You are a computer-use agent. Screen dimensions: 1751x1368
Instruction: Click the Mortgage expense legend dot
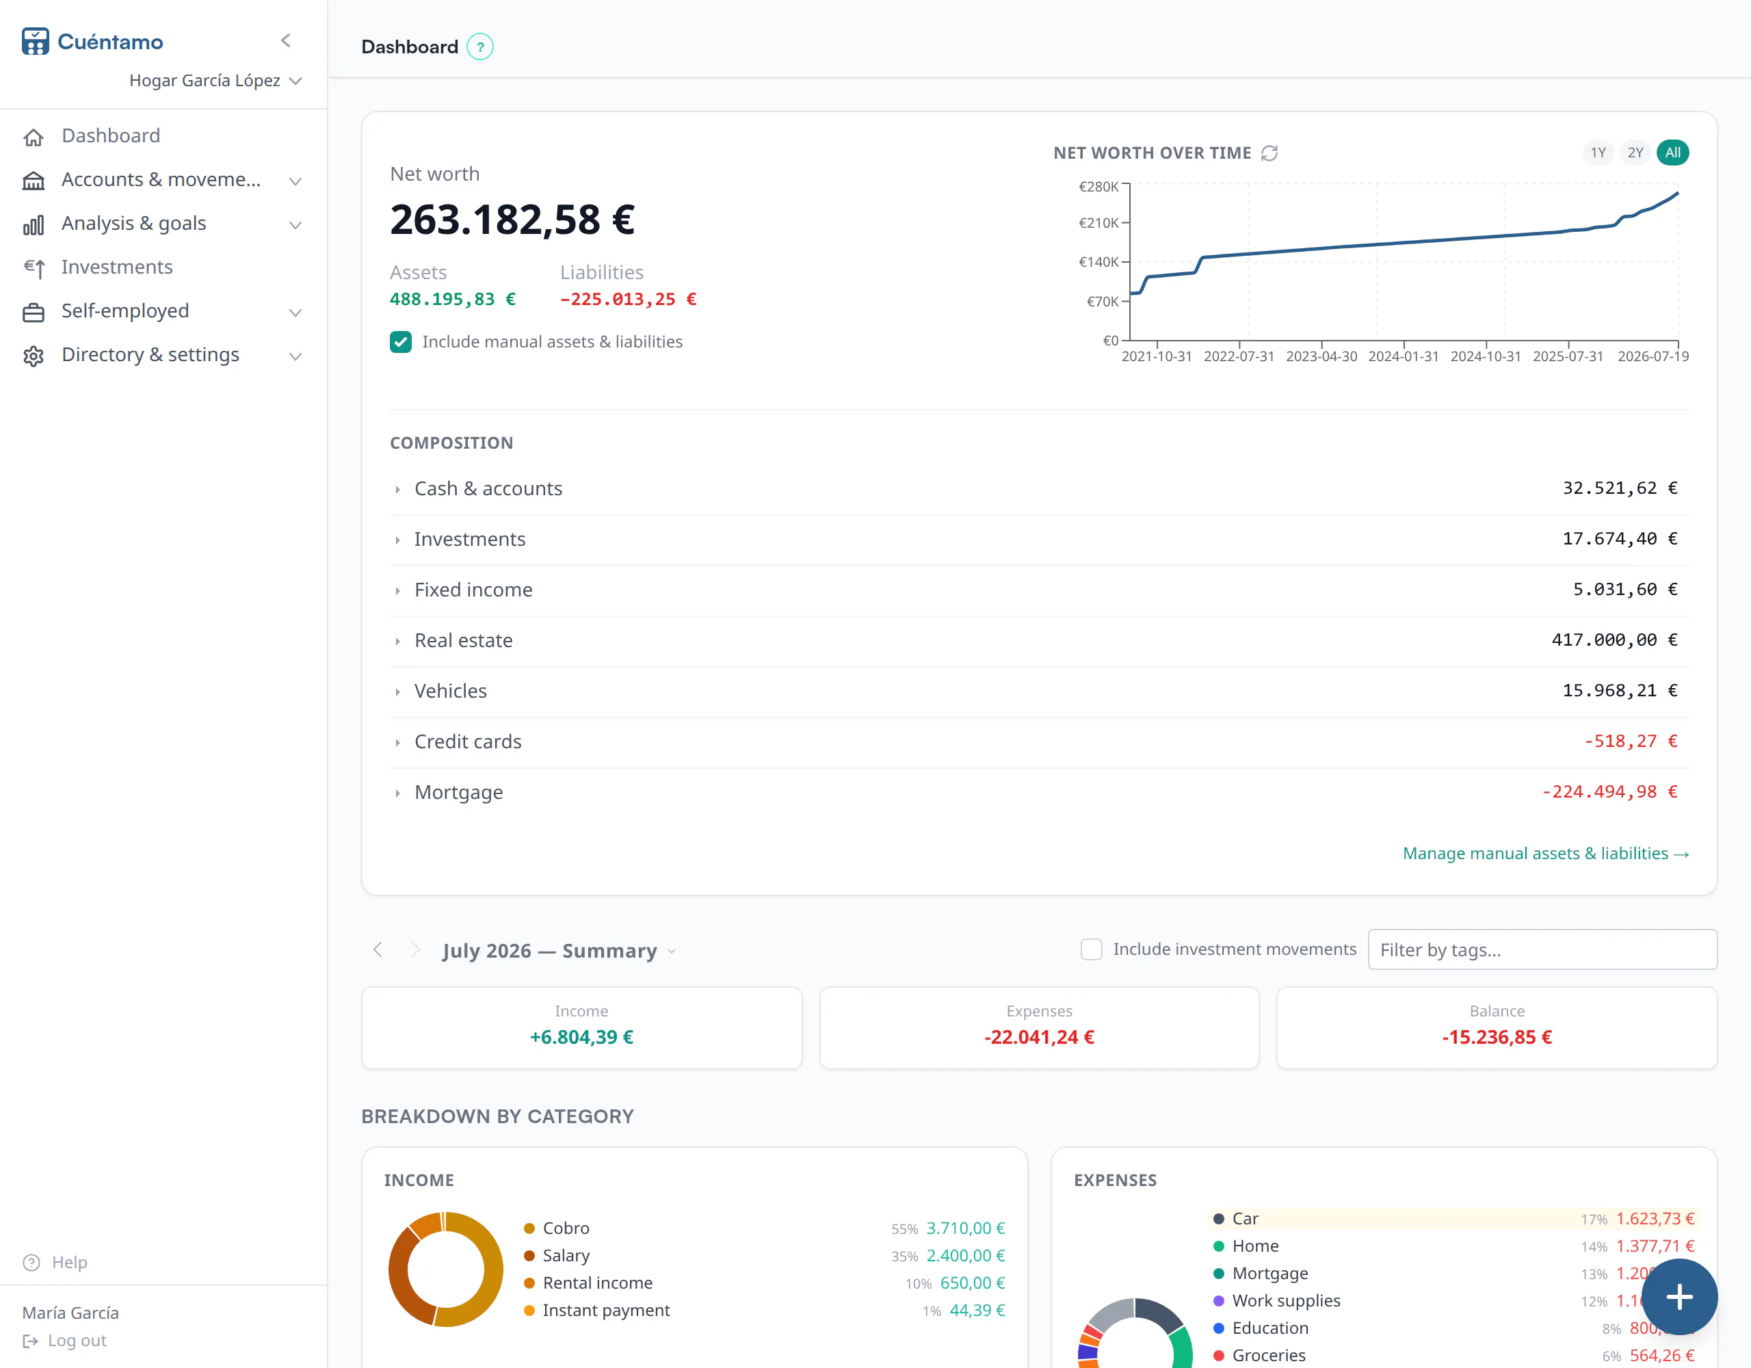click(x=1219, y=1274)
